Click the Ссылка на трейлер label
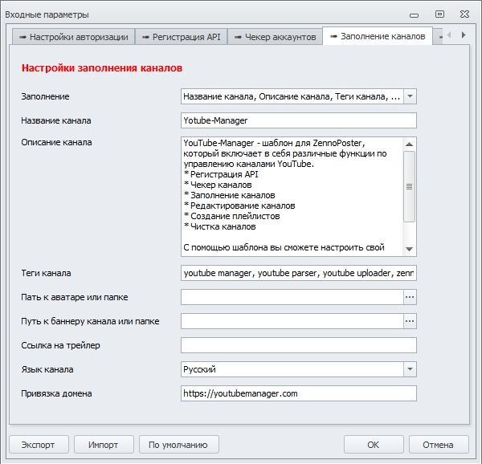Viewport: 482px width, 464px height. pyautogui.click(x=60, y=345)
